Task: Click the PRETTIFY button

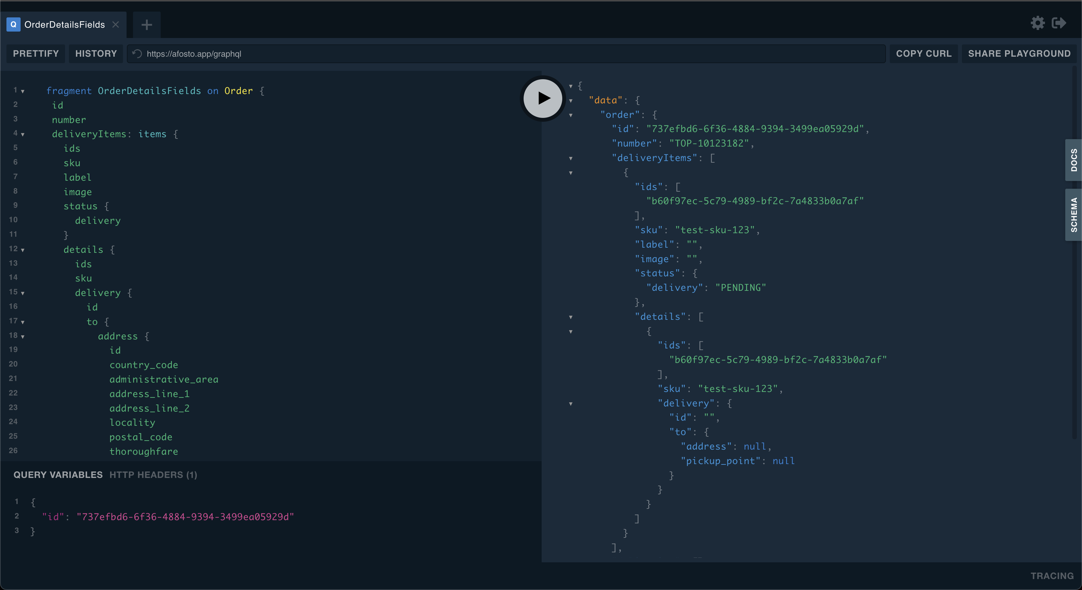Action: point(36,54)
